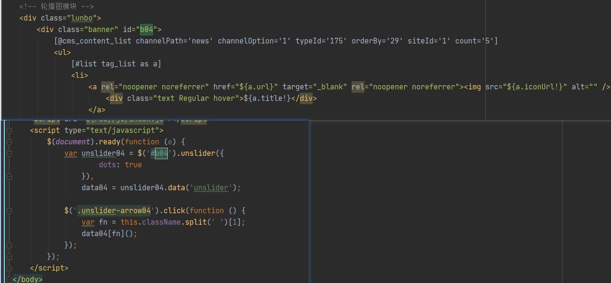This screenshot has width=611, height=283.
Task: Click target="_blank" attribute
Action: 315,87
